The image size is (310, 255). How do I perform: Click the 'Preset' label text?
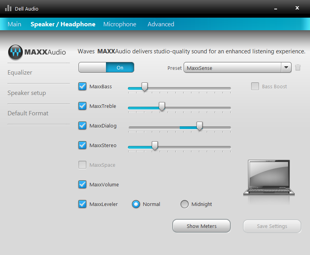(x=174, y=68)
